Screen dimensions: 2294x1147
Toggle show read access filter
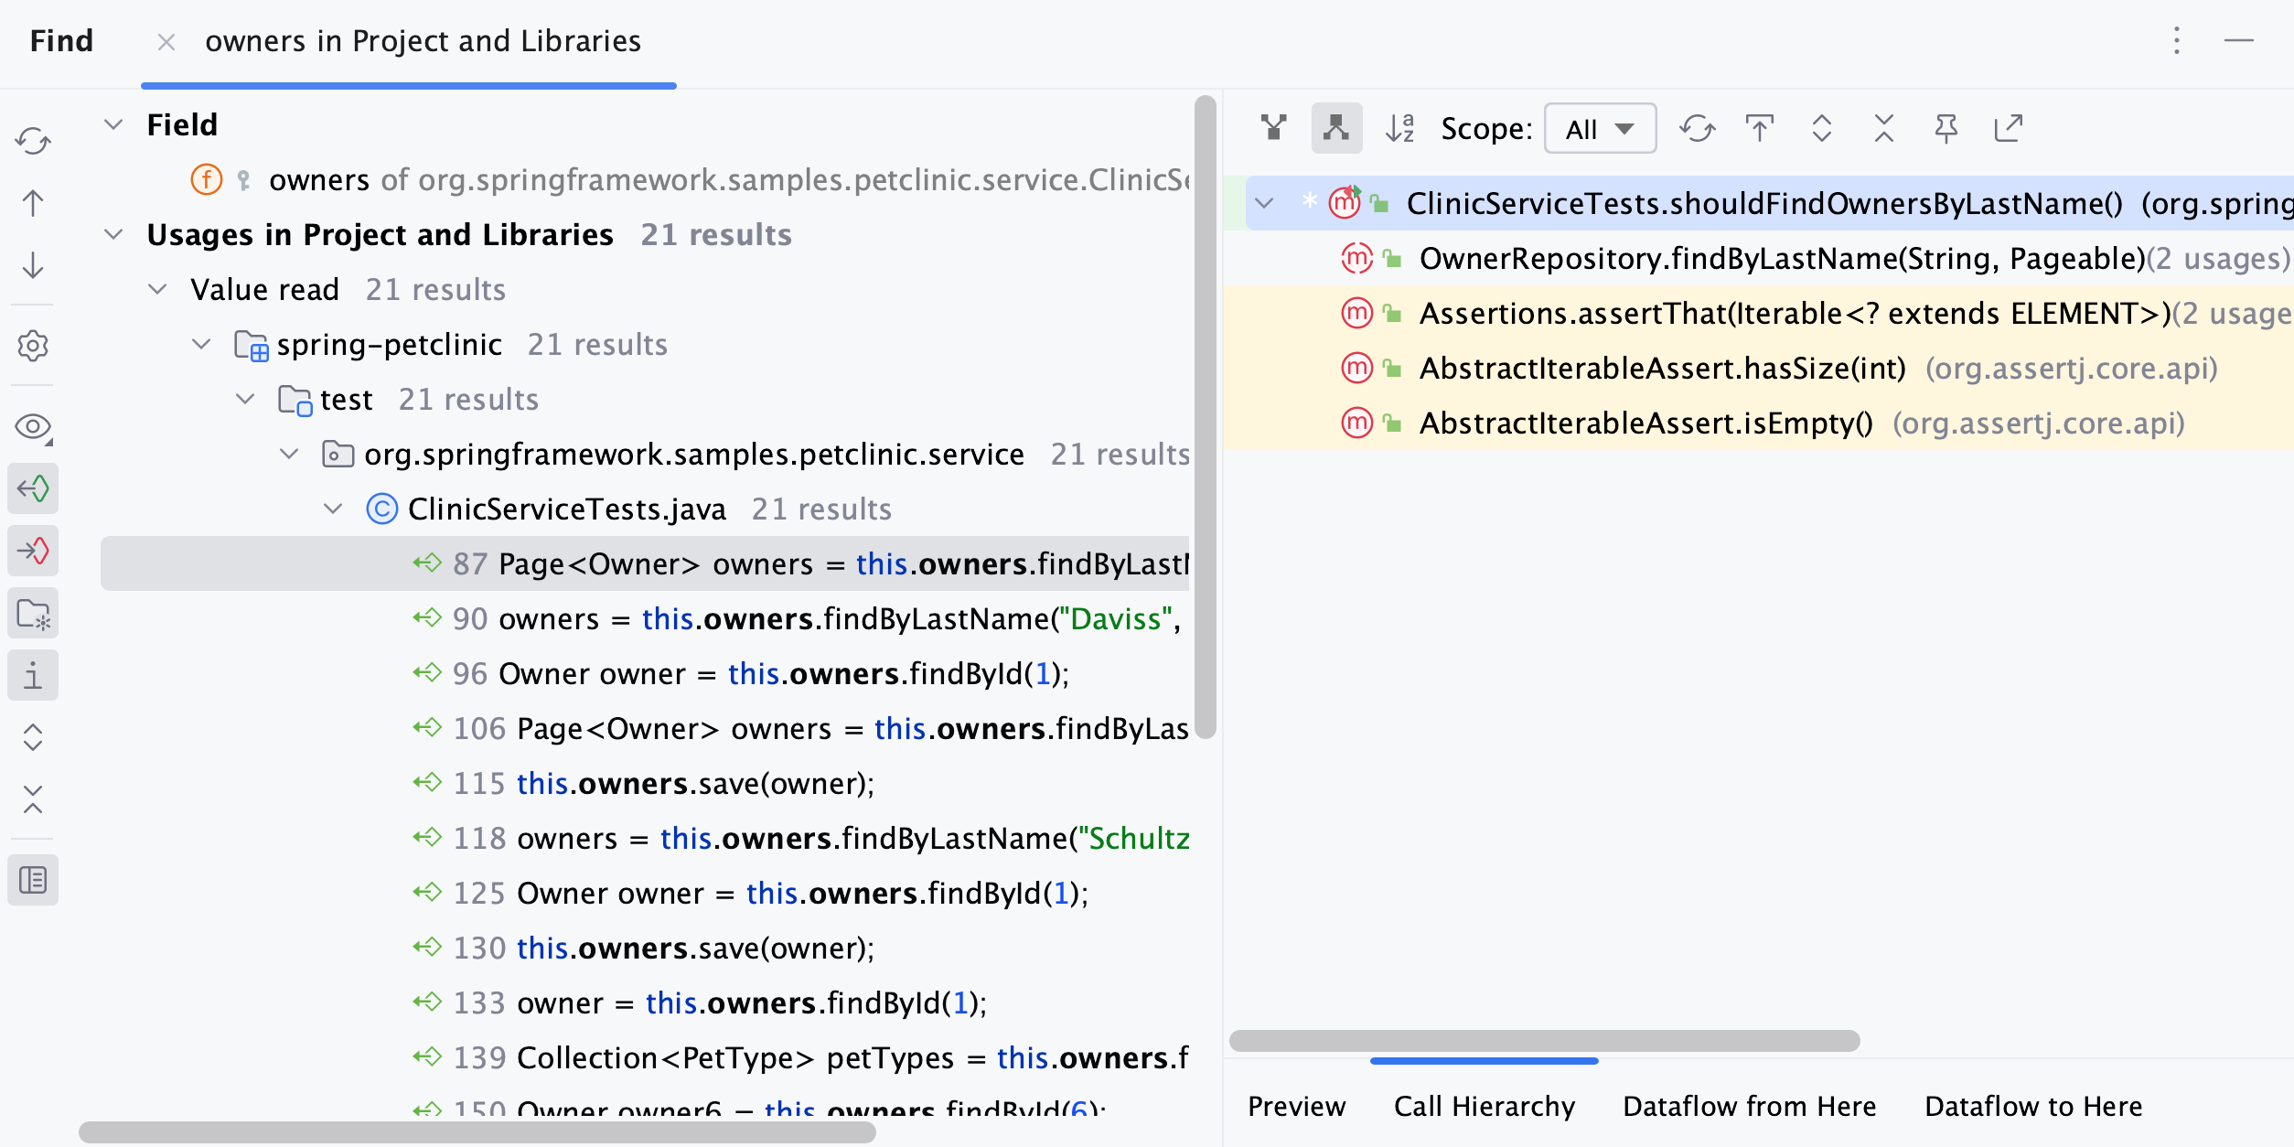coord(33,488)
